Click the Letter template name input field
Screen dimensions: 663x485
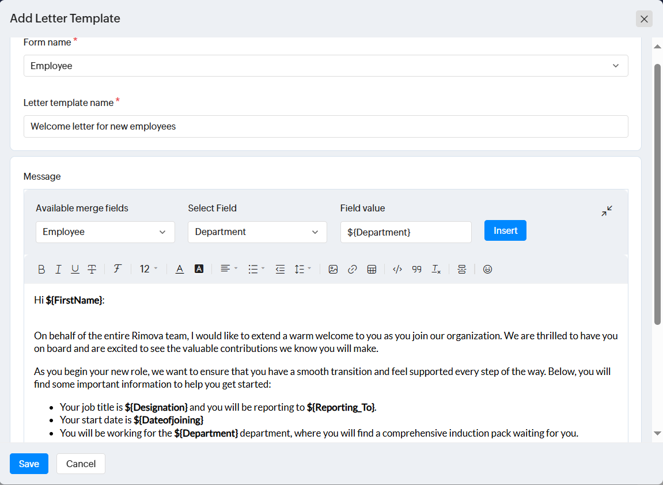coord(325,126)
